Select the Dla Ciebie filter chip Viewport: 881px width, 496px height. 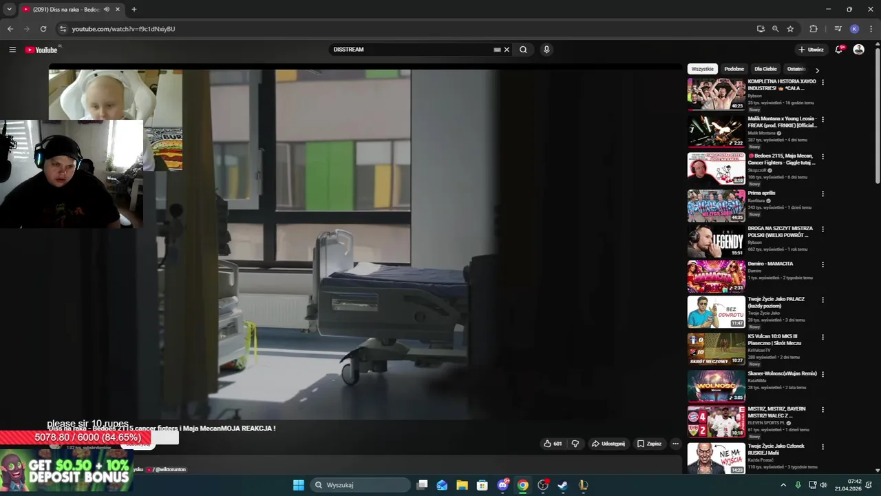(765, 69)
